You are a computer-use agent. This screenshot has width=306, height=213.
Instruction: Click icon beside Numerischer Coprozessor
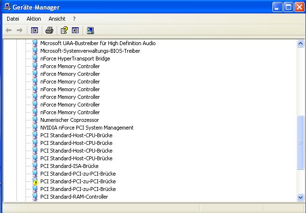tap(35, 120)
